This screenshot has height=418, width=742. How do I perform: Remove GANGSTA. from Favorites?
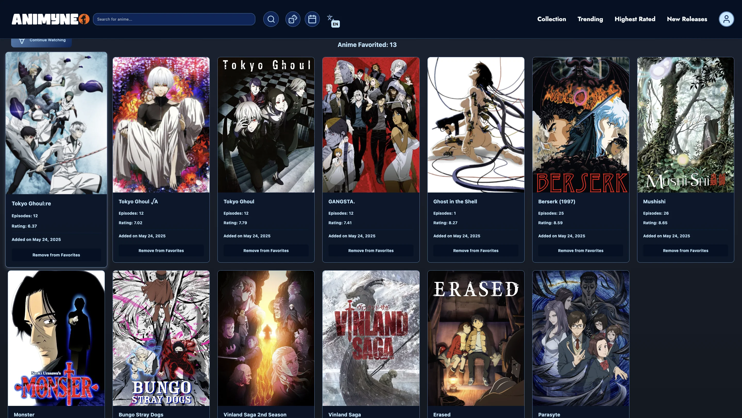(x=371, y=250)
